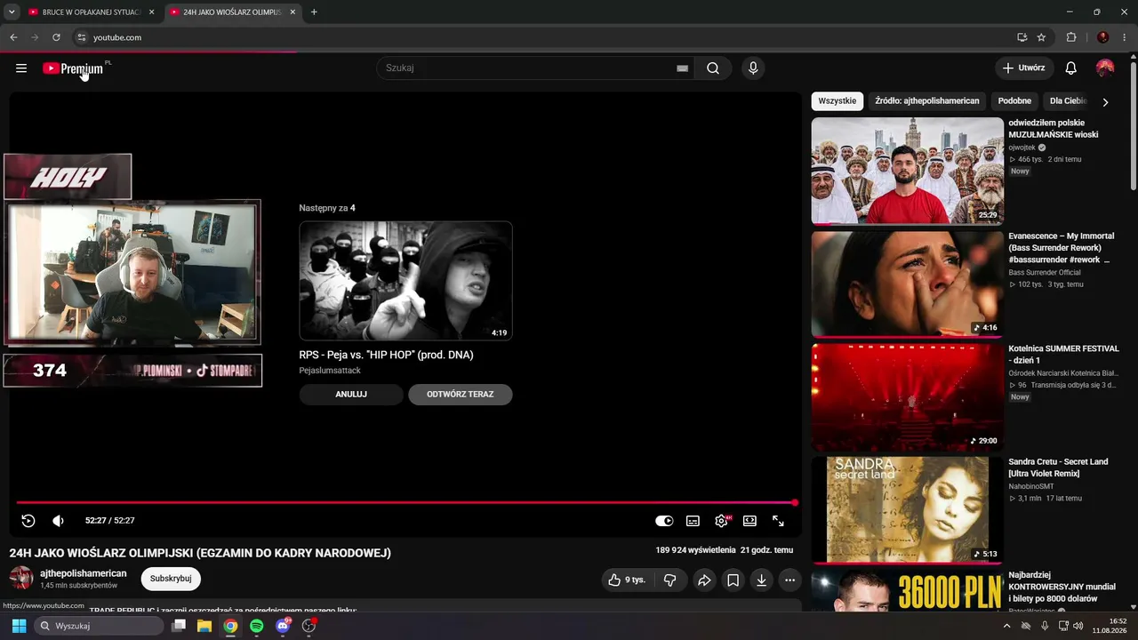Open the Utwórz create button
Image resolution: width=1138 pixels, height=640 pixels.
tap(1024, 68)
